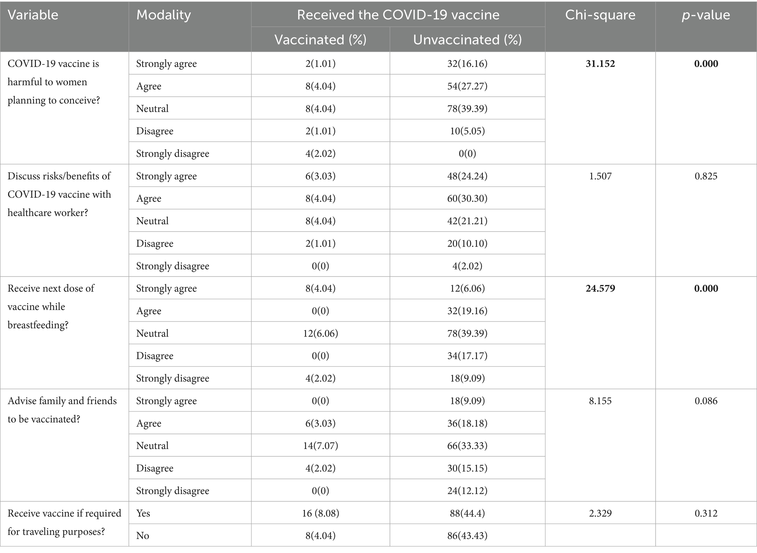Viewport: 757px width, 553px height.
Task: Click the Modality column header
Action: pyautogui.click(x=164, y=15)
